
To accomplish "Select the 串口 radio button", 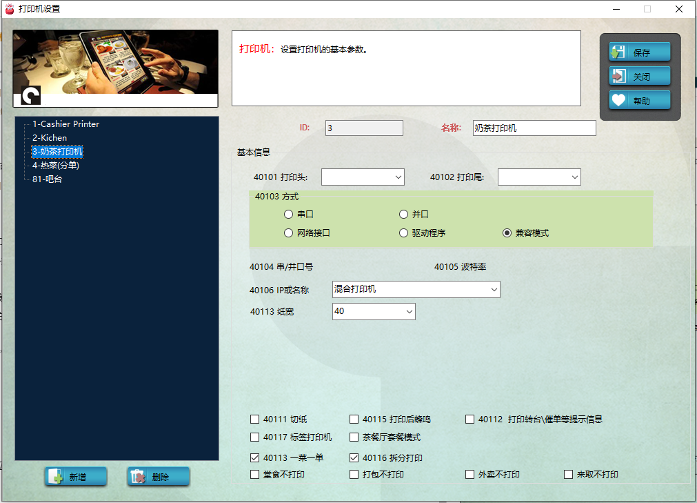I will 288,215.
